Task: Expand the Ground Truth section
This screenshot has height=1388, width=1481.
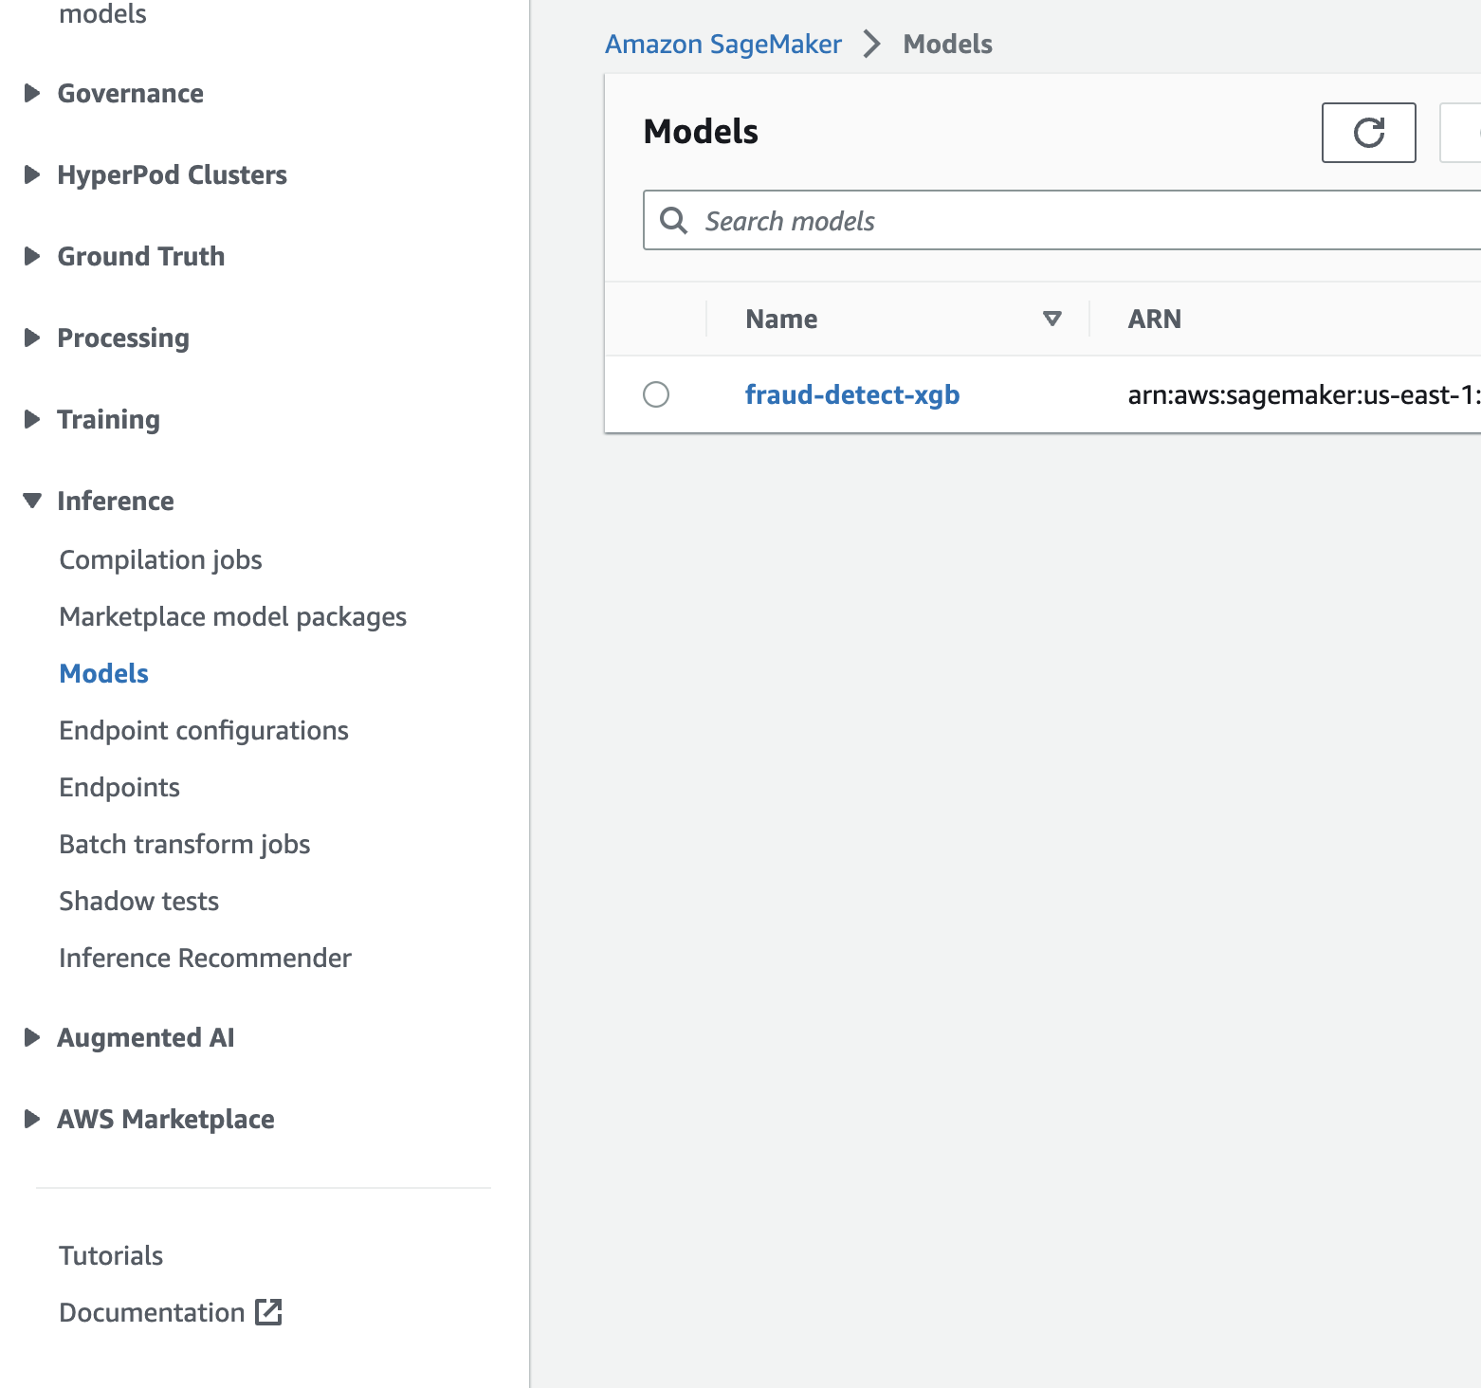Action: [32, 256]
